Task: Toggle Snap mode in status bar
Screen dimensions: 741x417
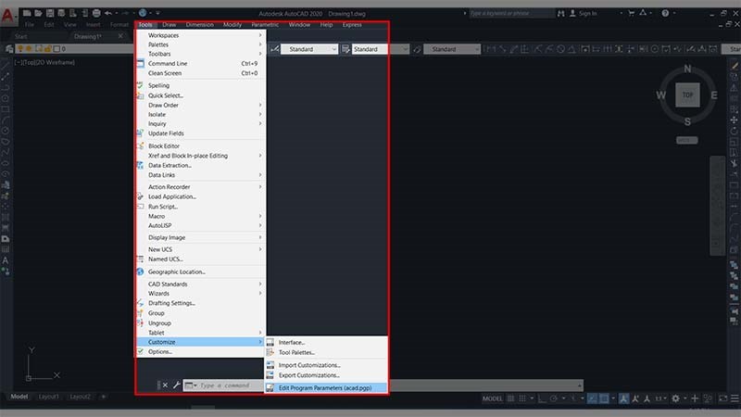Action: (x=522, y=398)
